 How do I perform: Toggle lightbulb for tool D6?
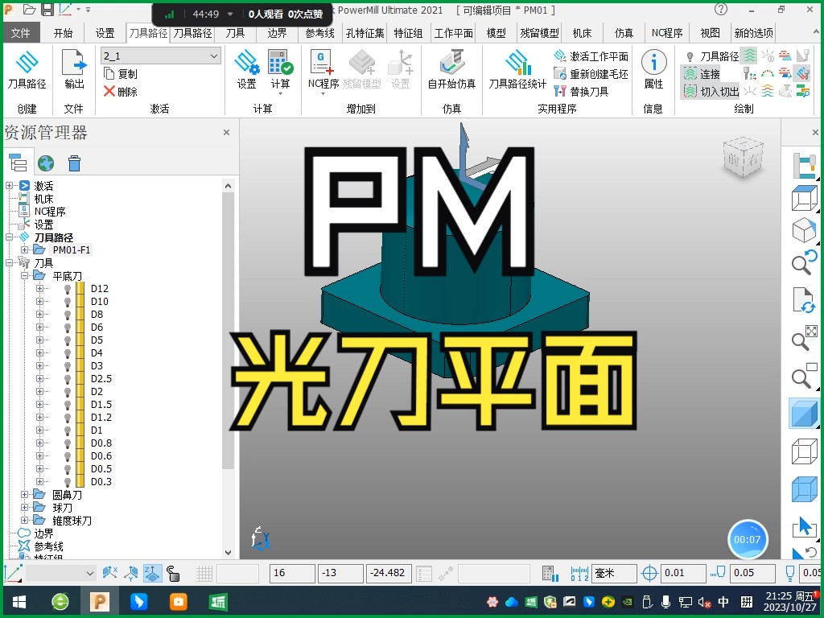point(68,328)
